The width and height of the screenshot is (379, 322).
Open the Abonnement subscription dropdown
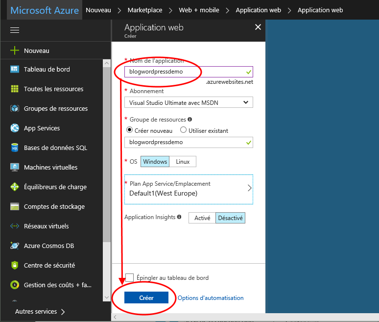tap(189, 102)
